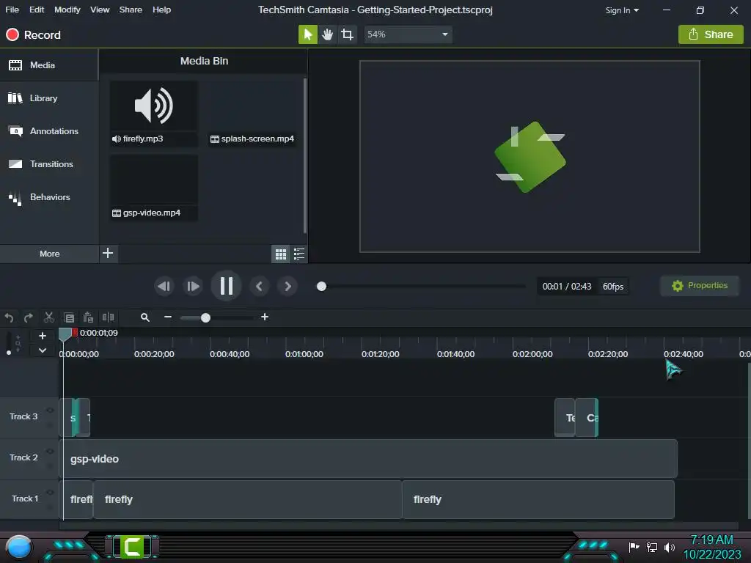Zoom out the timeline with minus
This screenshot has height=563, width=751.
tap(168, 317)
